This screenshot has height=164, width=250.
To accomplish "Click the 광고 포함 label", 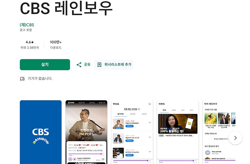I will (x=26, y=30).
